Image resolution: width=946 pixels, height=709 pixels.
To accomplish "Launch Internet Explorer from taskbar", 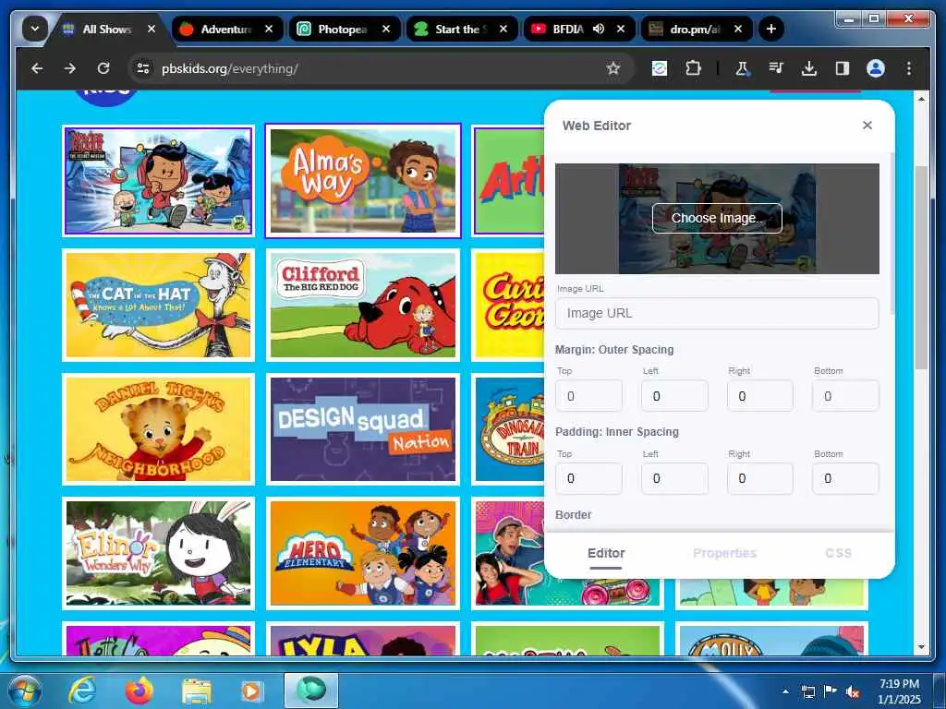I will coord(82,691).
